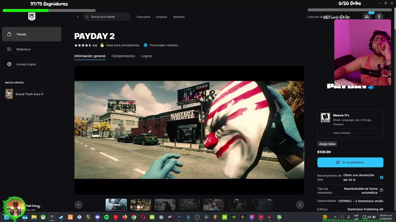Open the Windows Start menu
The height and width of the screenshot is (222, 396).
(x=7, y=217)
